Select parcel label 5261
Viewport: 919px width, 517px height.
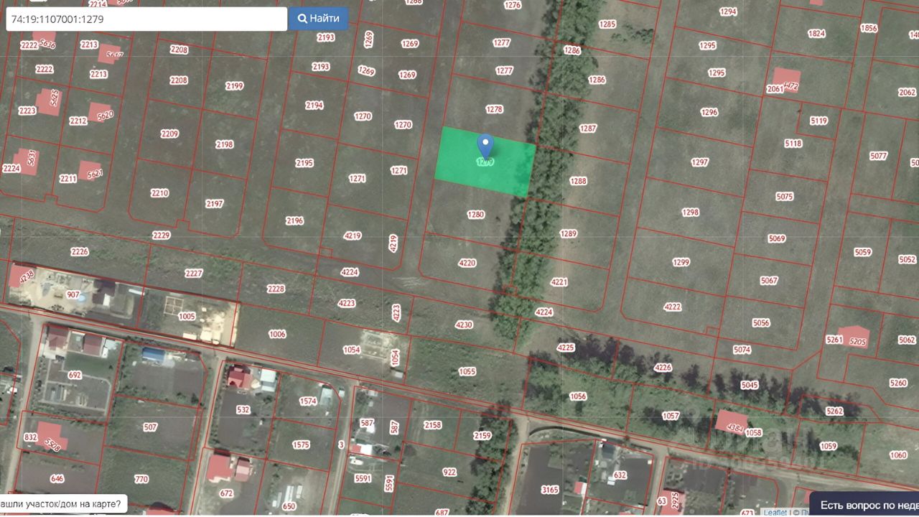pos(834,340)
